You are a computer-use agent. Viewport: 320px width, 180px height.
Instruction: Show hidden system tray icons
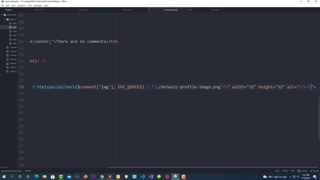(290, 176)
